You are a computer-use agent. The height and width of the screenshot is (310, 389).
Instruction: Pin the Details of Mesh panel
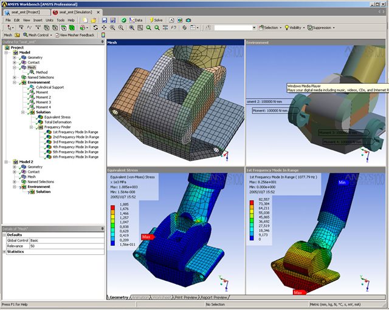103,229
